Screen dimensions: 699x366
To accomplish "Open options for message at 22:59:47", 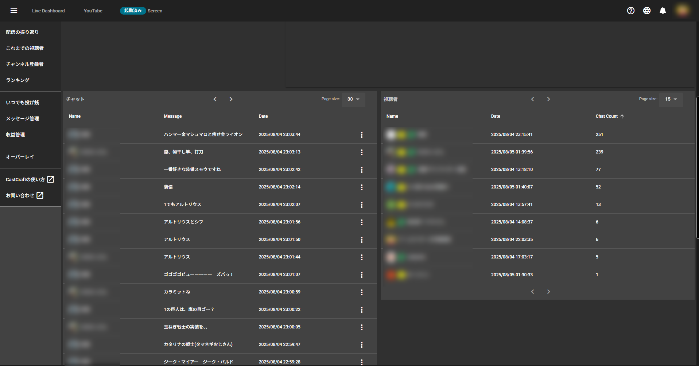I will [362, 345].
